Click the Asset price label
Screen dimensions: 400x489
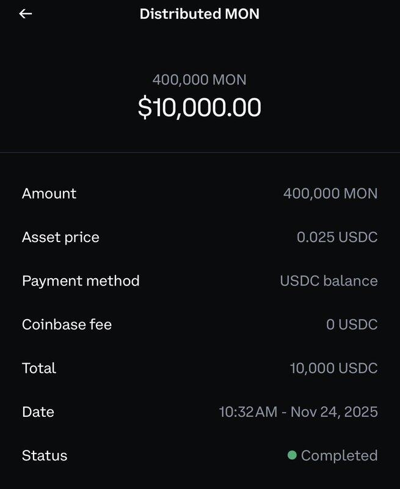pos(60,237)
